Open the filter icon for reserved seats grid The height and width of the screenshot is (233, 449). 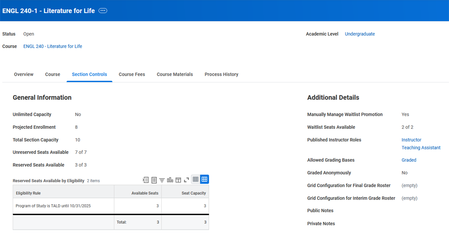pos(162,180)
